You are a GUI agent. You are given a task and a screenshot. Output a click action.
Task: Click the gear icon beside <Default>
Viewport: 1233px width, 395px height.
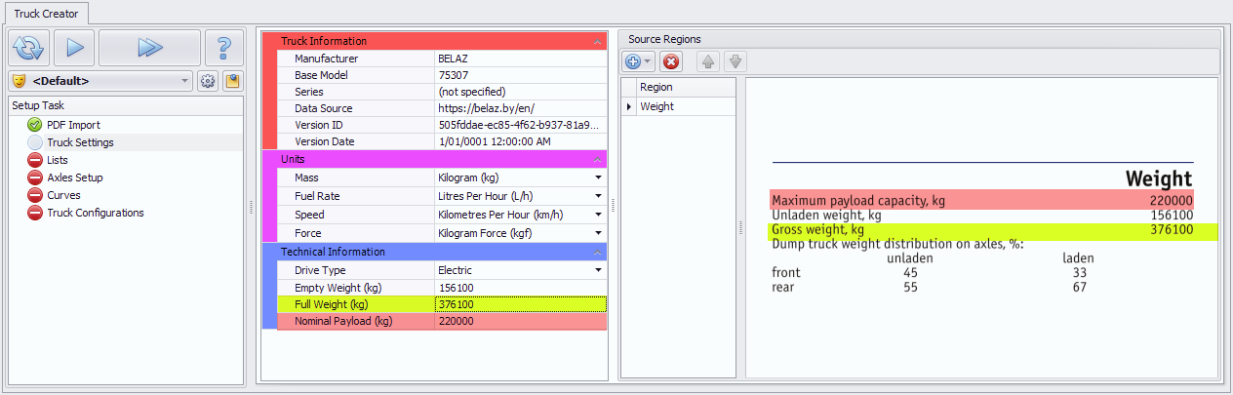coord(208,81)
